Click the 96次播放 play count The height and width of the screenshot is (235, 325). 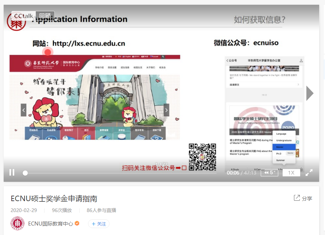click(x=62, y=210)
